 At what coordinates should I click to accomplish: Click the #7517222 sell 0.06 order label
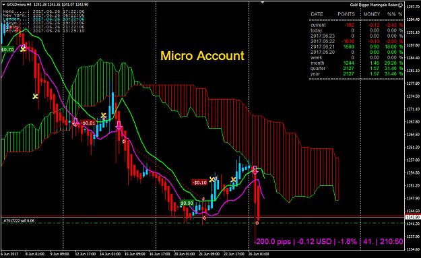coord(19,221)
